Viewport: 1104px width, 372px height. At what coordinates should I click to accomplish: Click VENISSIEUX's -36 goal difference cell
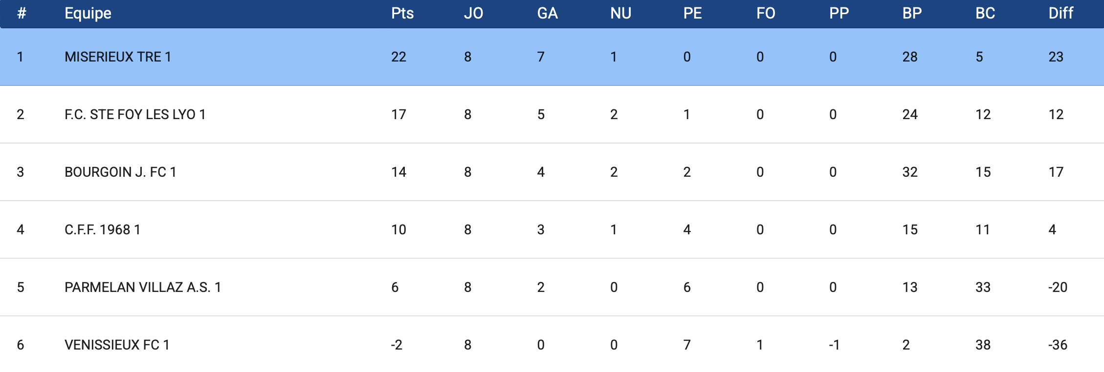[1058, 345]
